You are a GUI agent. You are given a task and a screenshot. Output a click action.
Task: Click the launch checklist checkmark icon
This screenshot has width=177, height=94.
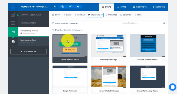point(13,15)
